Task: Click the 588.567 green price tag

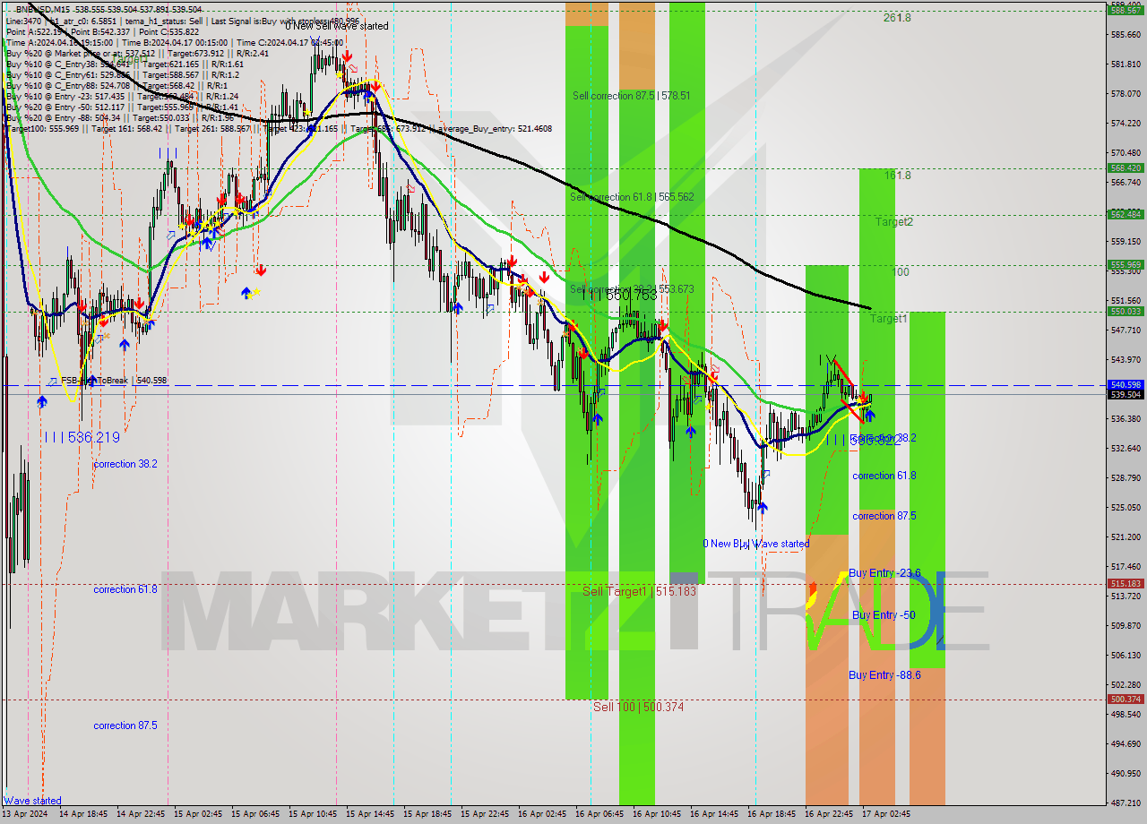Action: click(1125, 10)
